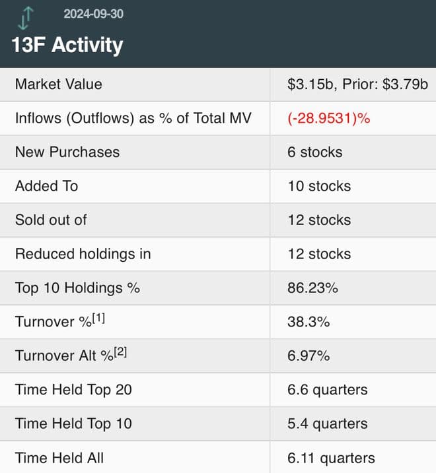
Task: Click the 38.3% turnover value
Action: click(x=309, y=322)
